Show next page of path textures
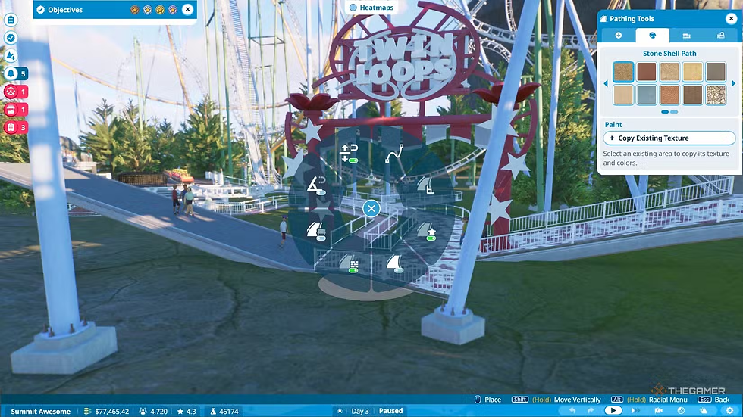 [x=734, y=84]
